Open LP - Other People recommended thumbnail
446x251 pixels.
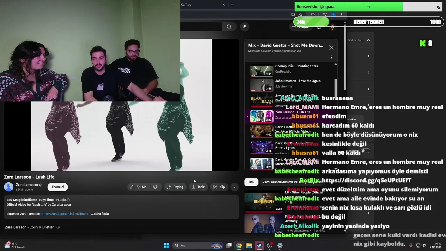[264, 201]
